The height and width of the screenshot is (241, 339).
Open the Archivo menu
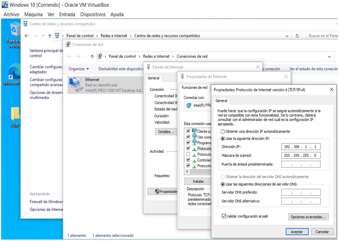pos(12,15)
